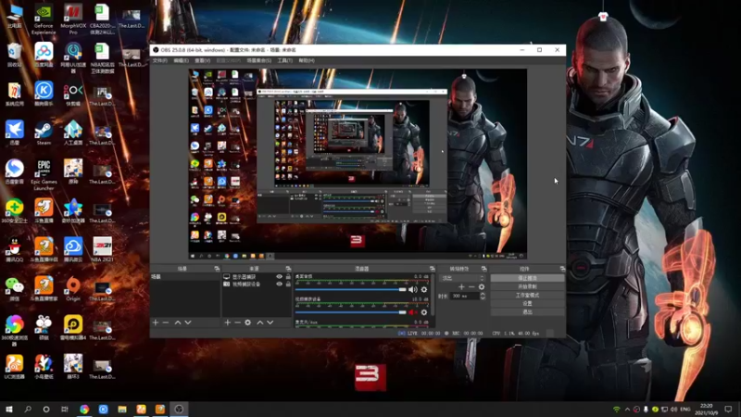Remove selected scene with minus icon
Viewport: 741px width, 417px height.
166,322
